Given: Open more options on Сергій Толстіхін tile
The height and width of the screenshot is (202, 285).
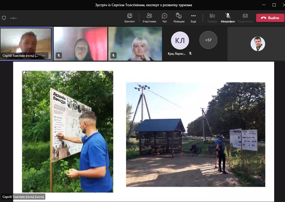Looking at the screenshot, I should [44, 55].
